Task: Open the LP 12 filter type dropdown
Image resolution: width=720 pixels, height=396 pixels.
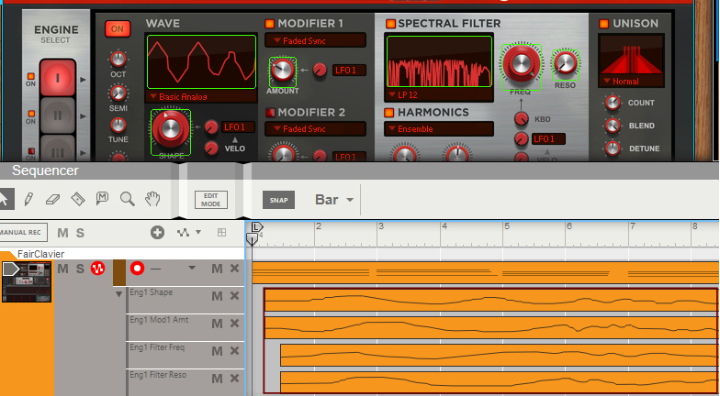Action: tap(439, 94)
